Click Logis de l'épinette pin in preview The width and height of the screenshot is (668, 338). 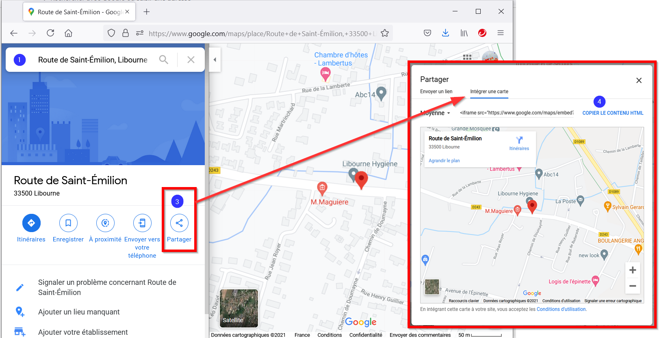[596, 281]
